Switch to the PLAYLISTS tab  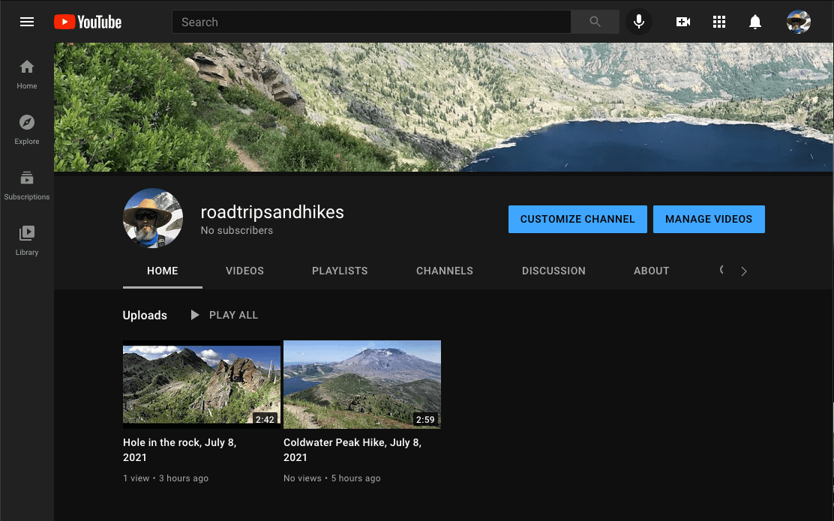pos(340,271)
